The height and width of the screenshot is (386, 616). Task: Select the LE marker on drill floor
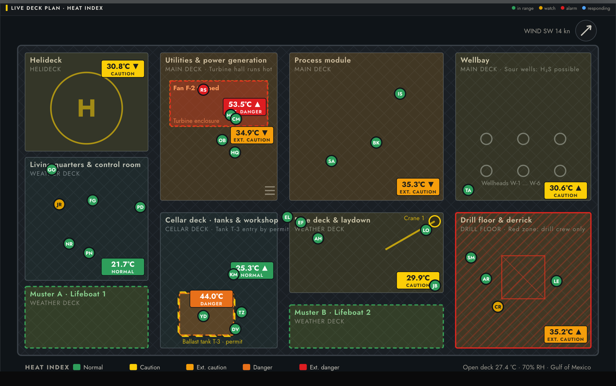pos(556,281)
